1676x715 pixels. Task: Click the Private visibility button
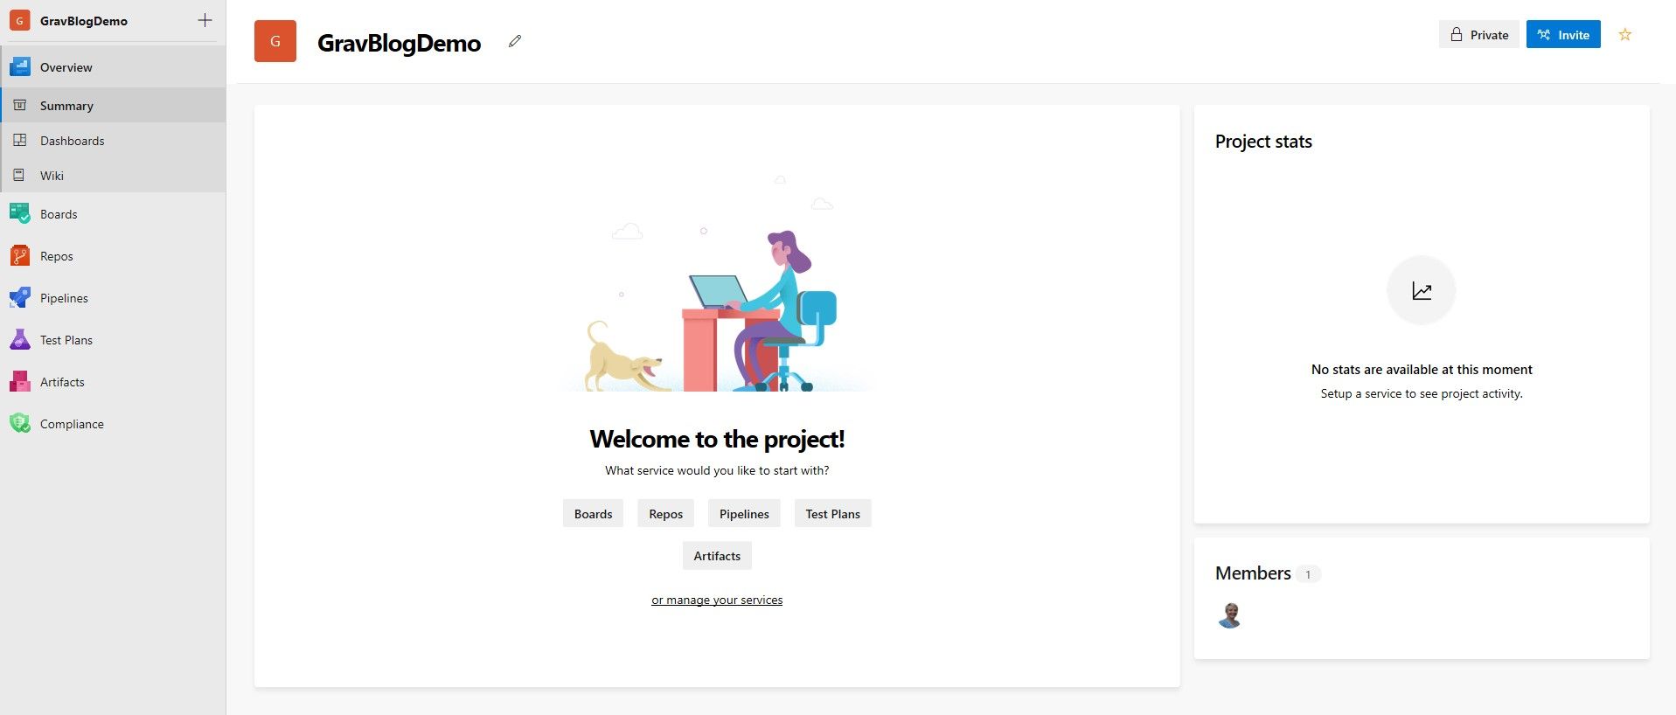1478,35
